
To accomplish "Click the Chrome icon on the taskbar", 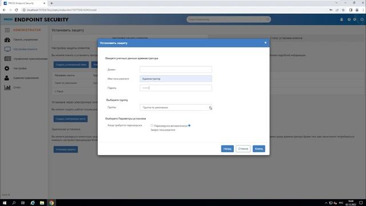I will (x=51, y=203).
